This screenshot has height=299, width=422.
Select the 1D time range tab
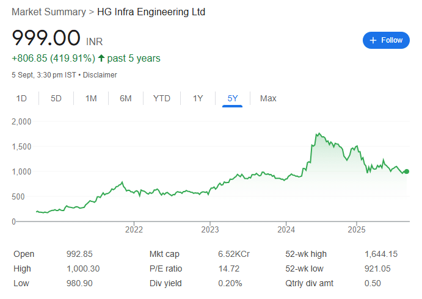click(x=21, y=98)
